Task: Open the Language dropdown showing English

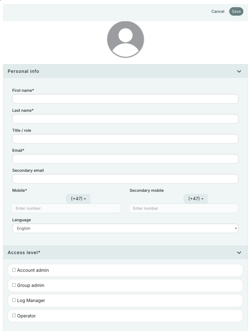Action: pos(125,228)
